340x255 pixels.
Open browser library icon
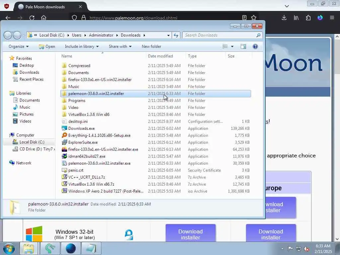tap(296, 18)
